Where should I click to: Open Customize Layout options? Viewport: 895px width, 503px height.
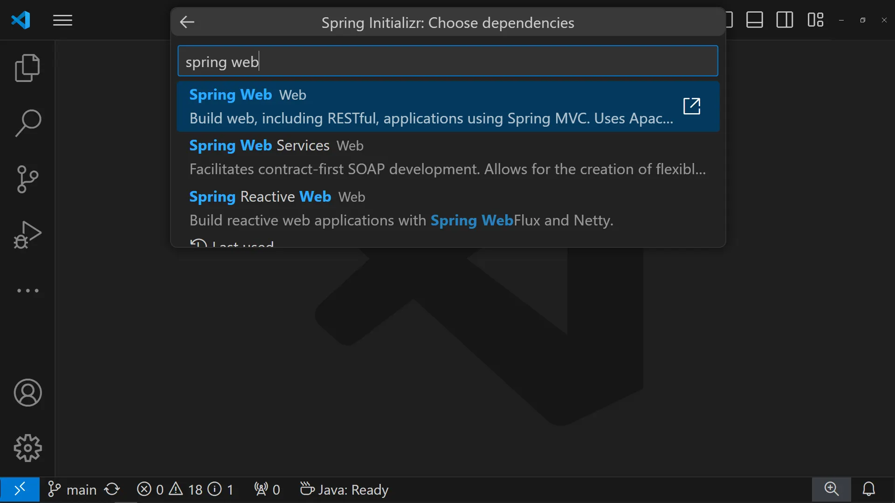click(x=815, y=20)
